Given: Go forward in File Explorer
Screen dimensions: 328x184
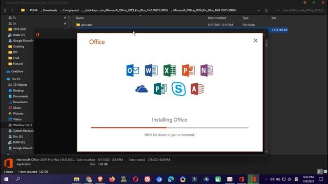Looking at the screenshot, I should coord(12,10).
